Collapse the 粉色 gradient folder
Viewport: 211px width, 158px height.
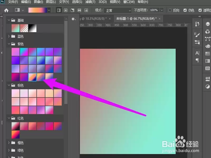(x=9, y=85)
